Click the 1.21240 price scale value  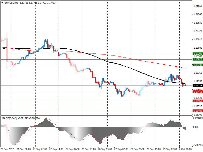(198, 14)
